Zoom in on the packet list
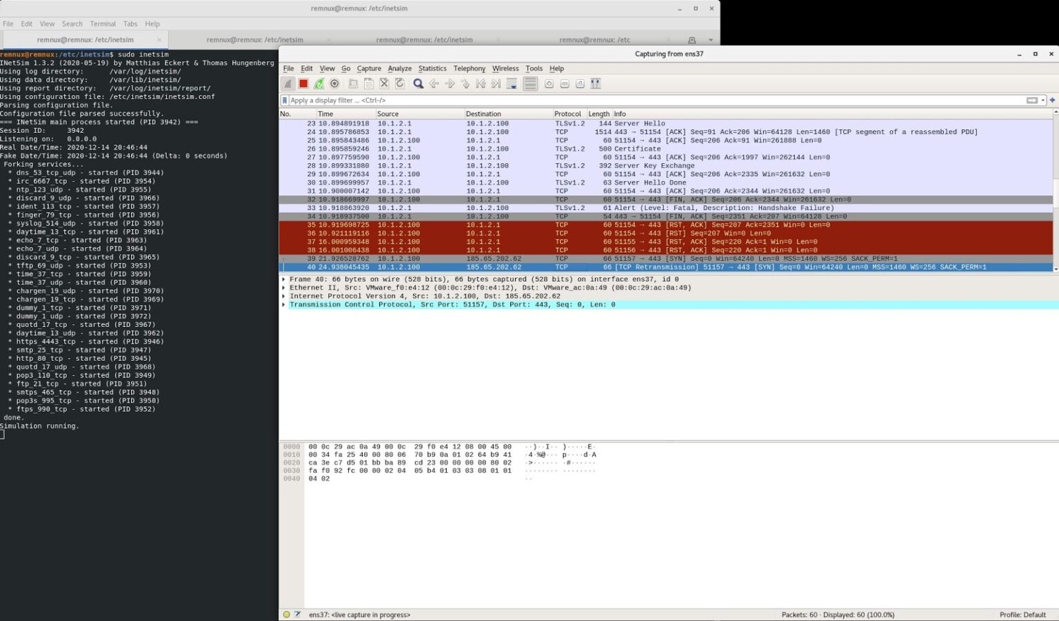The height and width of the screenshot is (621, 1059). click(549, 83)
